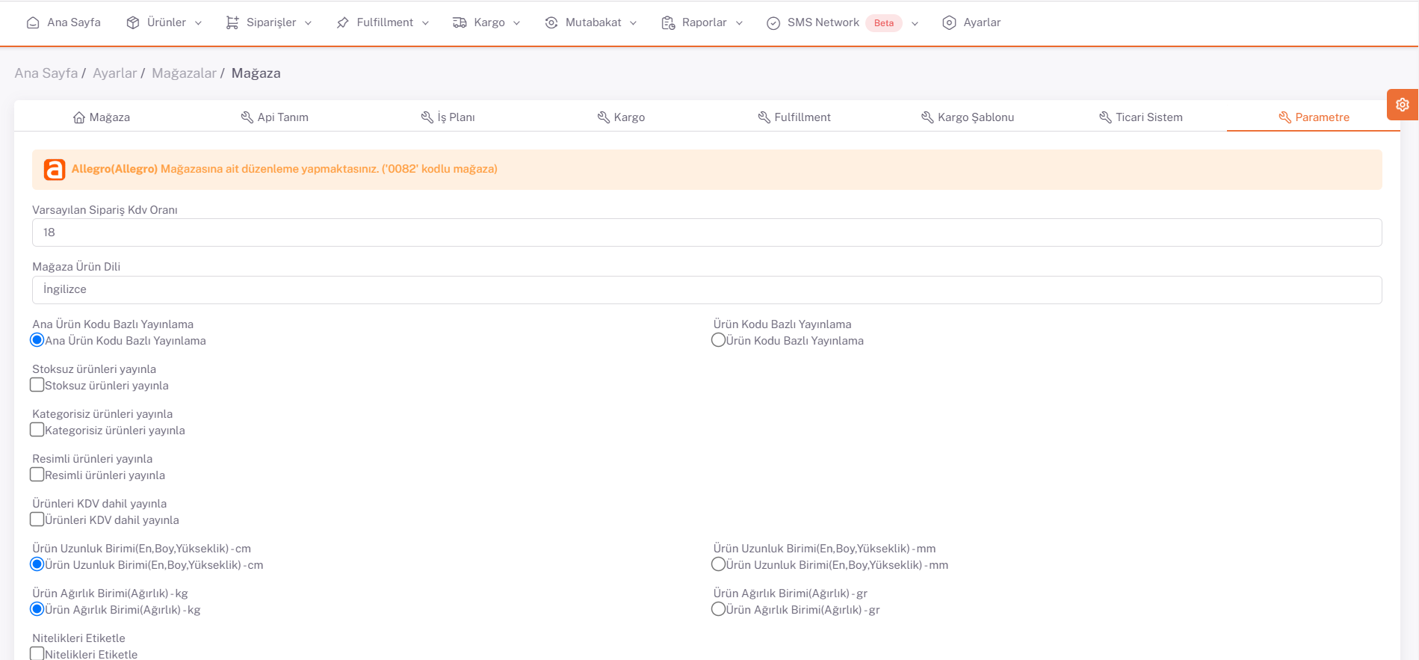
Task: Click the Ticari Sistem wrench icon
Action: tap(1105, 117)
